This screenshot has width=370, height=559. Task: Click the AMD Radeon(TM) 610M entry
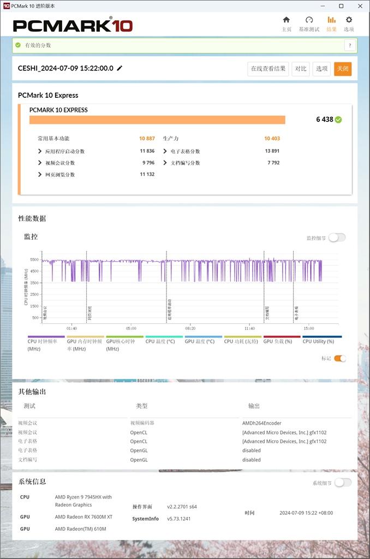(81, 529)
